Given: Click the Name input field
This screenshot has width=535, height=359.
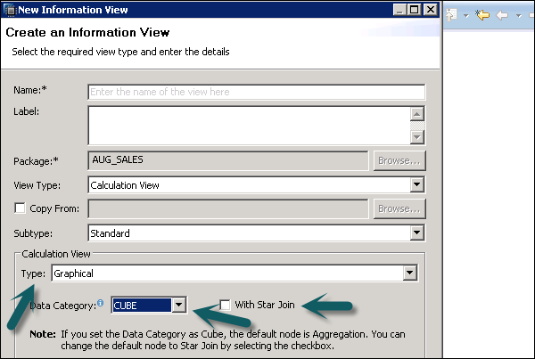Looking at the screenshot, I should tap(256, 91).
